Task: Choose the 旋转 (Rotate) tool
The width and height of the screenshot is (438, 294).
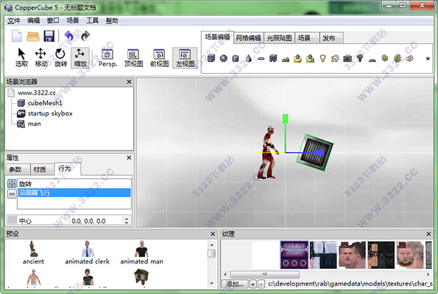Action: 60,57
